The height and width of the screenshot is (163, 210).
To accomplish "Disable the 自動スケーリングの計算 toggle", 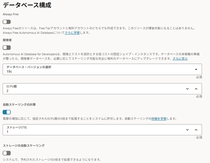I will (7, 112).
